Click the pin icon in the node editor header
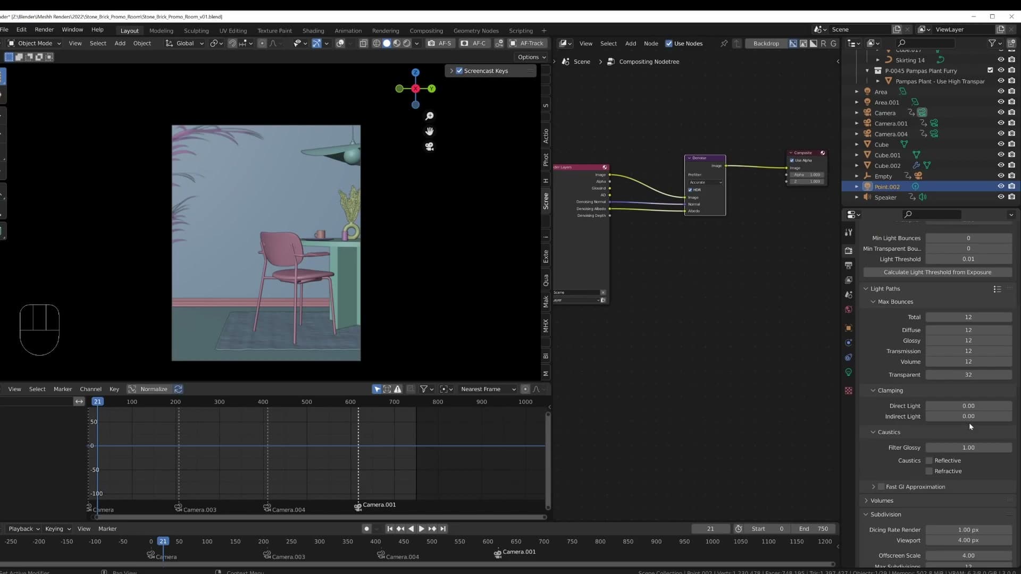This screenshot has width=1021, height=574. (724, 44)
